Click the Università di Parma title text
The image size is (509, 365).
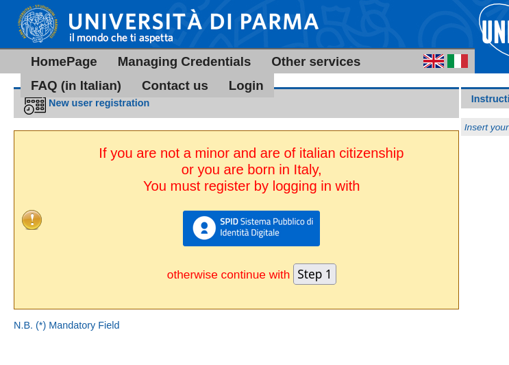coord(194,21)
